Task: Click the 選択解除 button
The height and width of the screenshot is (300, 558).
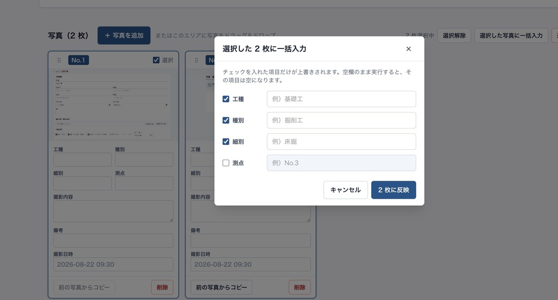Action: [x=454, y=35]
